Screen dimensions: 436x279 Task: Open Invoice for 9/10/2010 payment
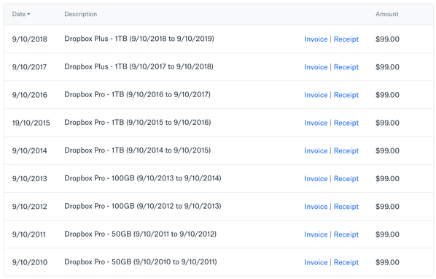click(x=316, y=262)
